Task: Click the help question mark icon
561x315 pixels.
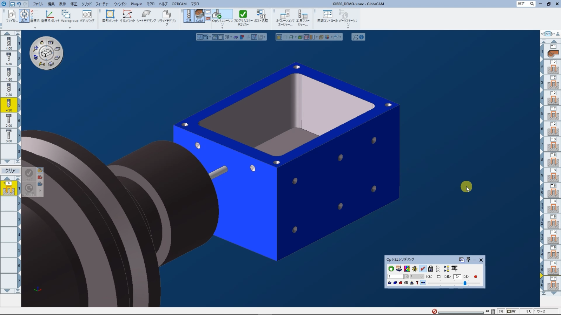Action: (362, 37)
